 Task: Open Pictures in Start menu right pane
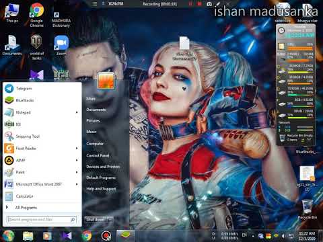pos(93,120)
